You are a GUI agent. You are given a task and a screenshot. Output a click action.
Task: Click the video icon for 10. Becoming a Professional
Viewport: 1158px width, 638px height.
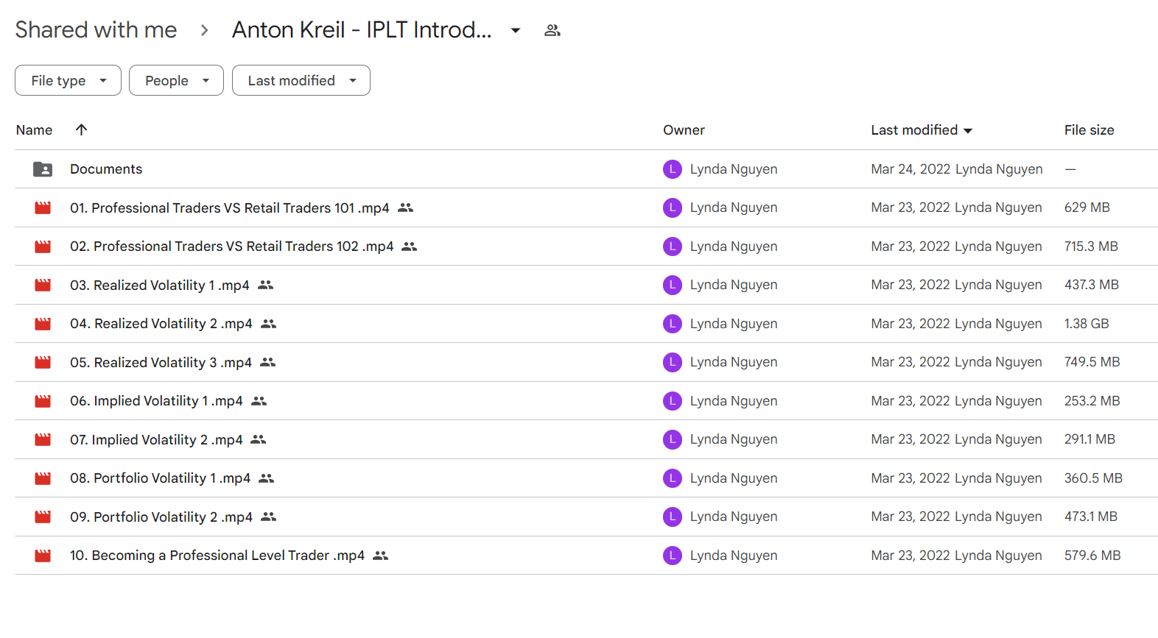pos(43,556)
